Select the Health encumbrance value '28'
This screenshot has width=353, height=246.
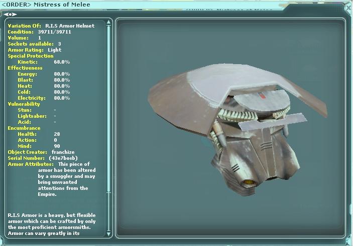pos(57,134)
